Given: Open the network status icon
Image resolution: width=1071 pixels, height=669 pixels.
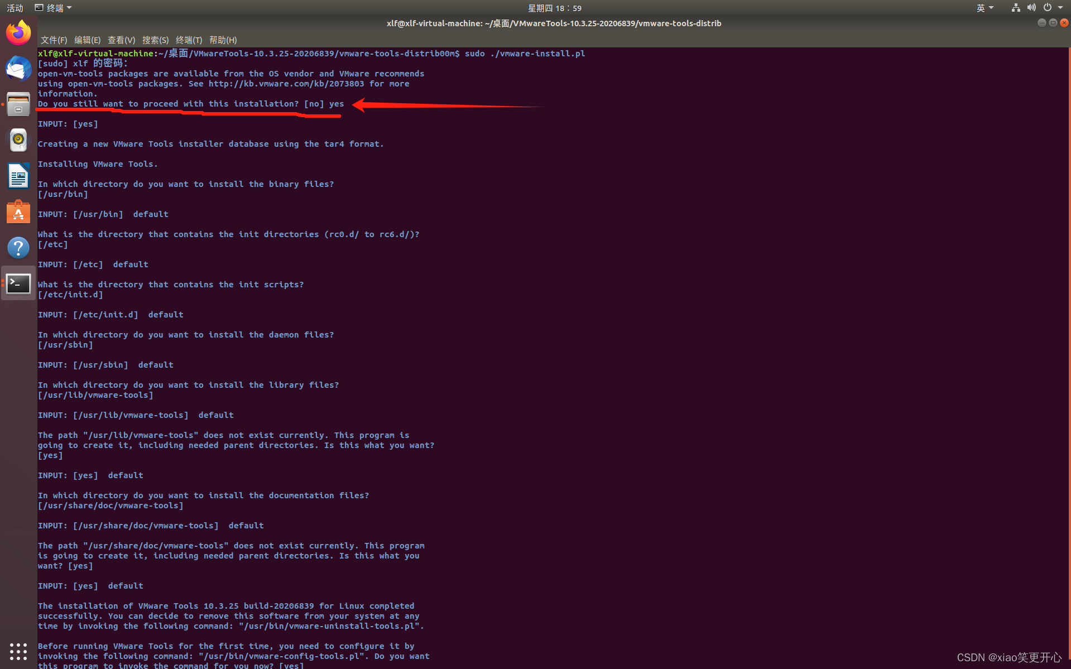Looking at the screenshot, I should tap(1015, 8).
